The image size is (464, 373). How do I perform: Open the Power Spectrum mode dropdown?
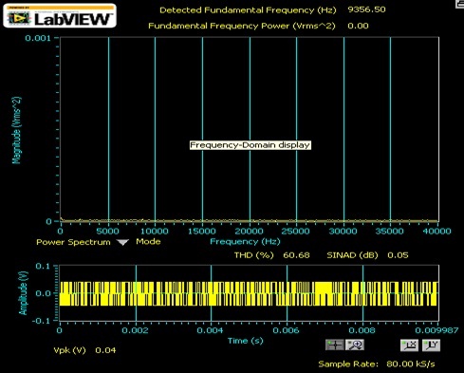tap(122, 242)
